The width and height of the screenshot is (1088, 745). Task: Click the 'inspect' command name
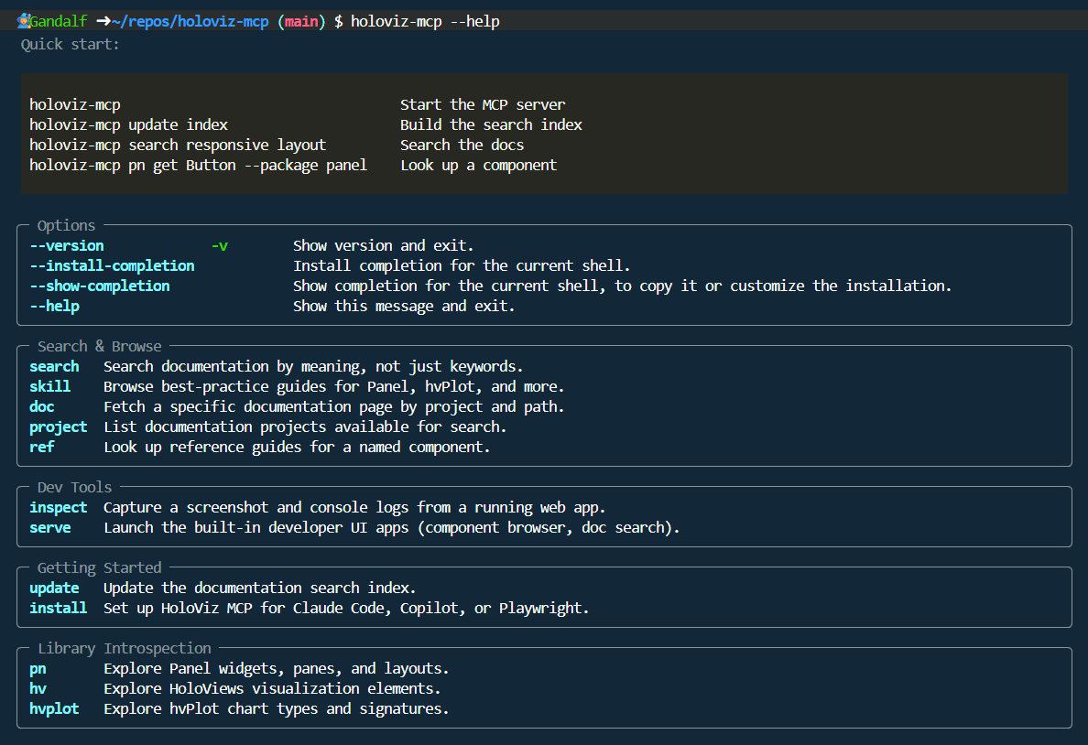(x=59, y=507)
